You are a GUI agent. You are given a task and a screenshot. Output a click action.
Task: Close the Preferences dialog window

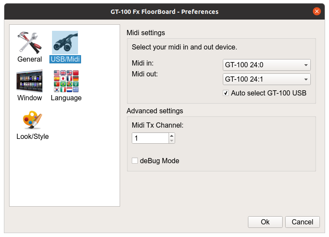317,11
